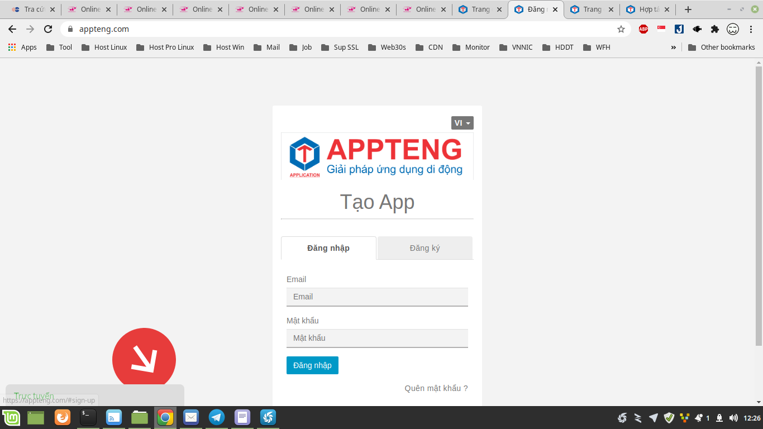Viewport: 763px width, 429px height.
Task: Reload the current page
Action: coord(48,29)
